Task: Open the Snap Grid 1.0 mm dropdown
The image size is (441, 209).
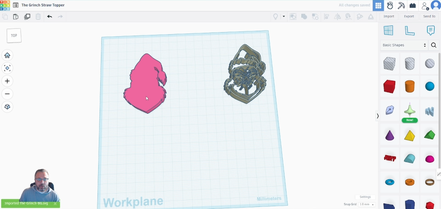Action: (x=367, y=204)
